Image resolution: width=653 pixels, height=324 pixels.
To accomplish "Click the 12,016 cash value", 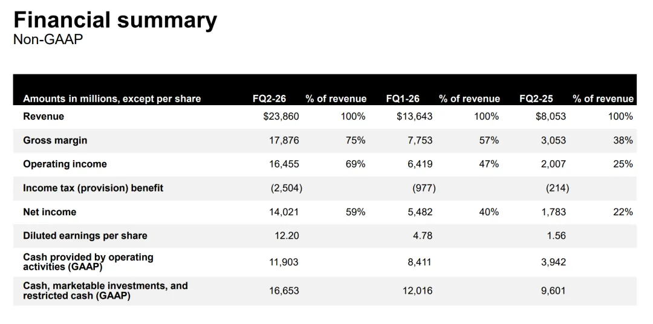I will pos(417,291).
